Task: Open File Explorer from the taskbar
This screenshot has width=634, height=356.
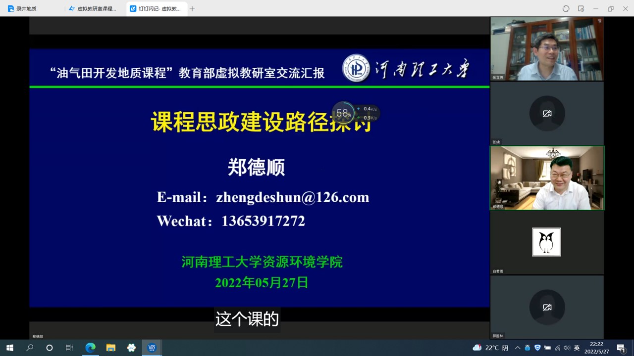Action: (110, 348)
